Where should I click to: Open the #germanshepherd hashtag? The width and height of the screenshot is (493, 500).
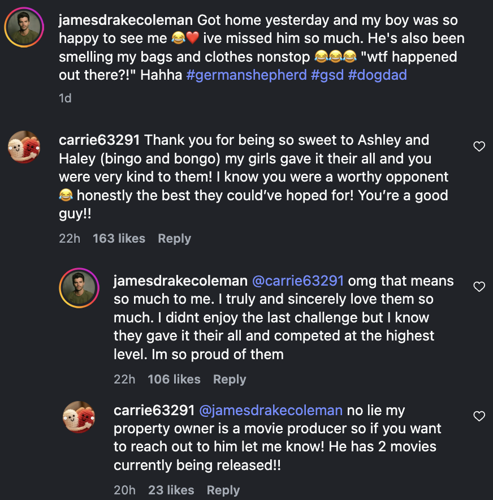[246, 75]
